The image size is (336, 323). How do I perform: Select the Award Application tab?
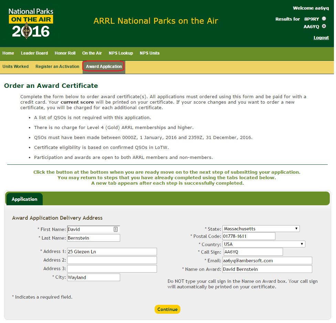click(104, 67)
